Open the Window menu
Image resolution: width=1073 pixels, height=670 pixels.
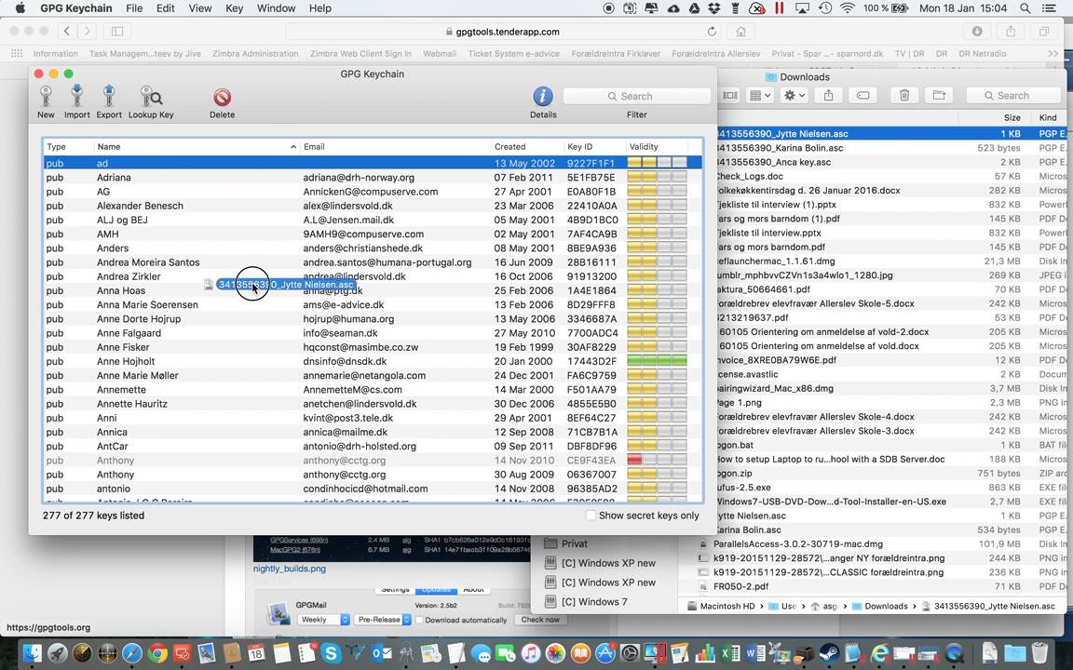pos(276,8)
